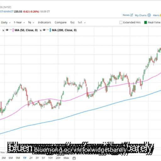Hide the MA 50 line with eye icon
The width and height of the screenshot is (161, 161).
[7, 30]
